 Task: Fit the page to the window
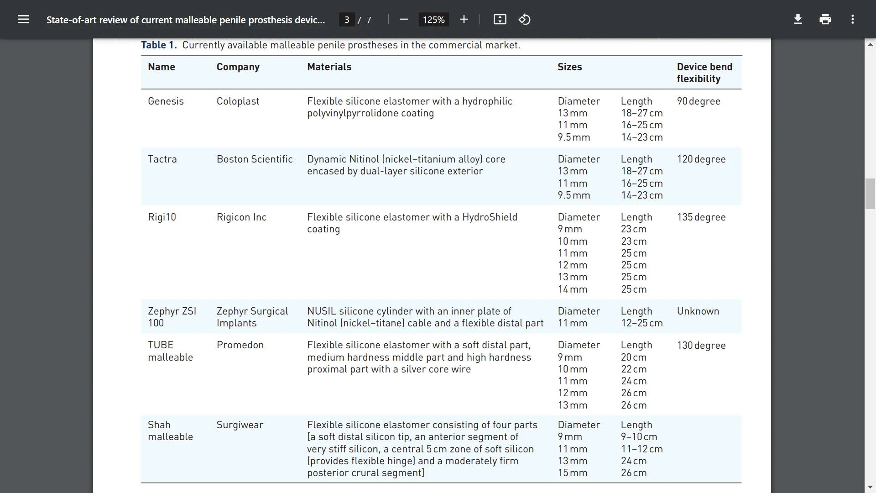500,19
